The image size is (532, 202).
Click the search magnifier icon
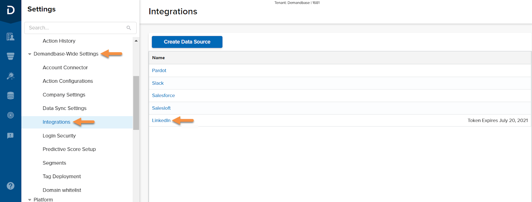[129, 28]
